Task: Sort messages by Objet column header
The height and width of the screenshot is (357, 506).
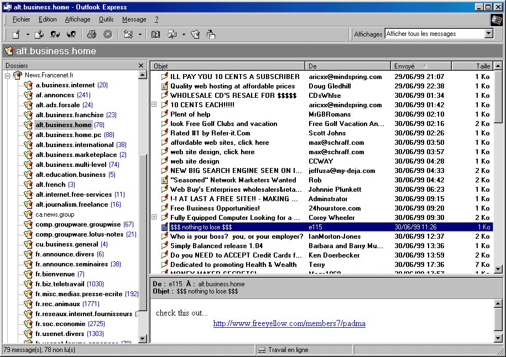Action: (x=227, y=66)
